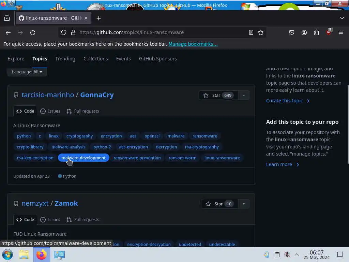349x262 pixels.
Task: Open Zamok Code tab
Action: [x=25, y=220]
